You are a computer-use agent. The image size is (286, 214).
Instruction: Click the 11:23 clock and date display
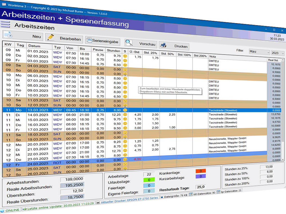pyautogui.click(x=277, y=37)
